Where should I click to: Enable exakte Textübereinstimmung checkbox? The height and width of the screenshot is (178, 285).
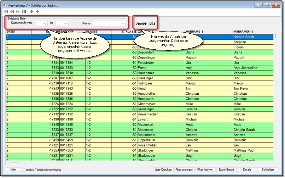click(24, 170)
